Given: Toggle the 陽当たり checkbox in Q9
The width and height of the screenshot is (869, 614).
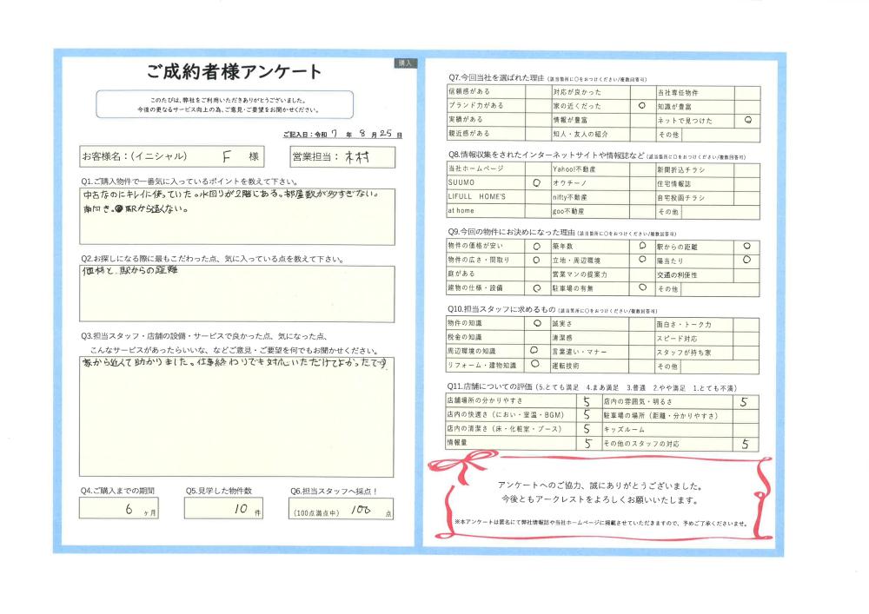Looking at the screenshot, I should coord(747,260).
